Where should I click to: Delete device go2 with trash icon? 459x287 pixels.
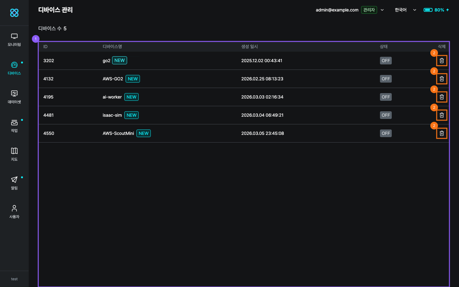point(441,61)
